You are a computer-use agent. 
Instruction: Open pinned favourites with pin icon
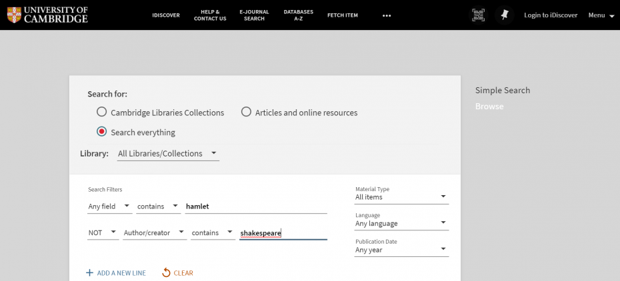tap(505, 15)
